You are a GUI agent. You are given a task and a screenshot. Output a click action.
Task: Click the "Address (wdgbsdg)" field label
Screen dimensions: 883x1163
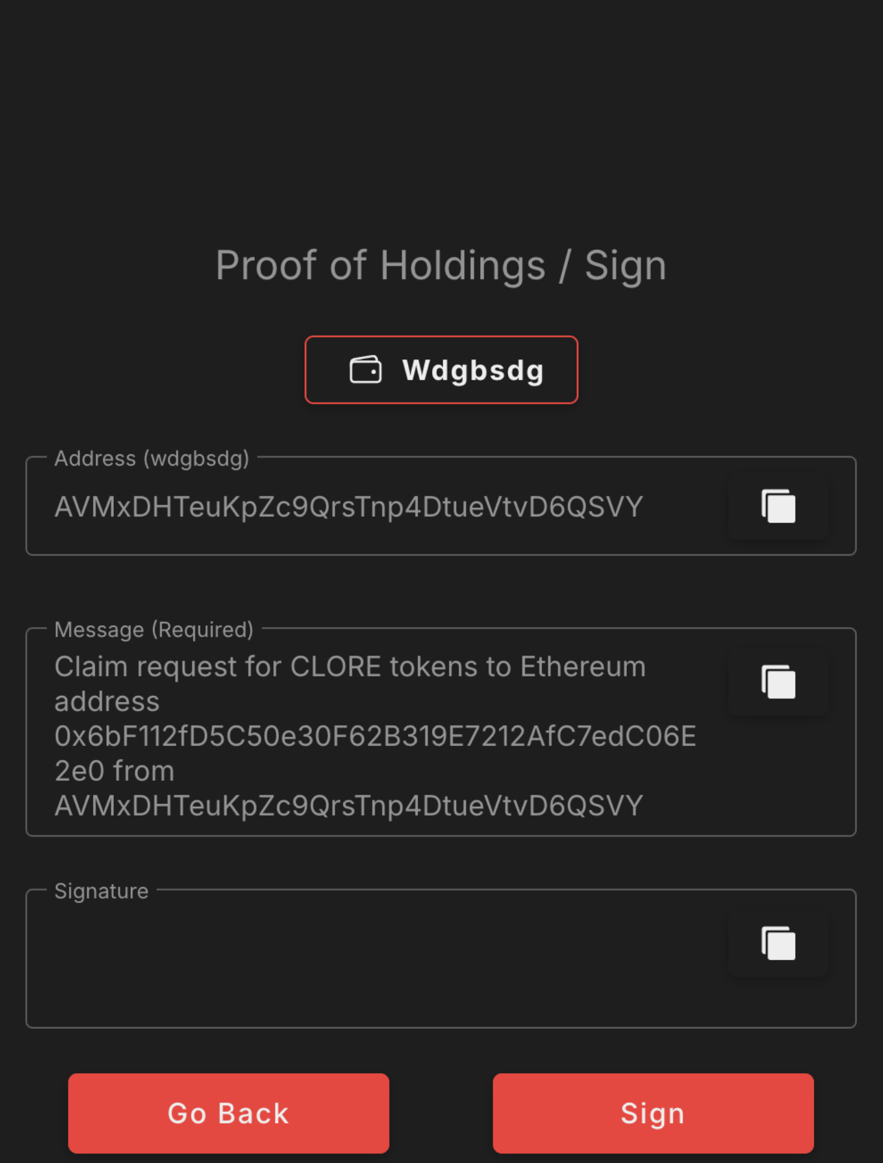click(152, 458)
